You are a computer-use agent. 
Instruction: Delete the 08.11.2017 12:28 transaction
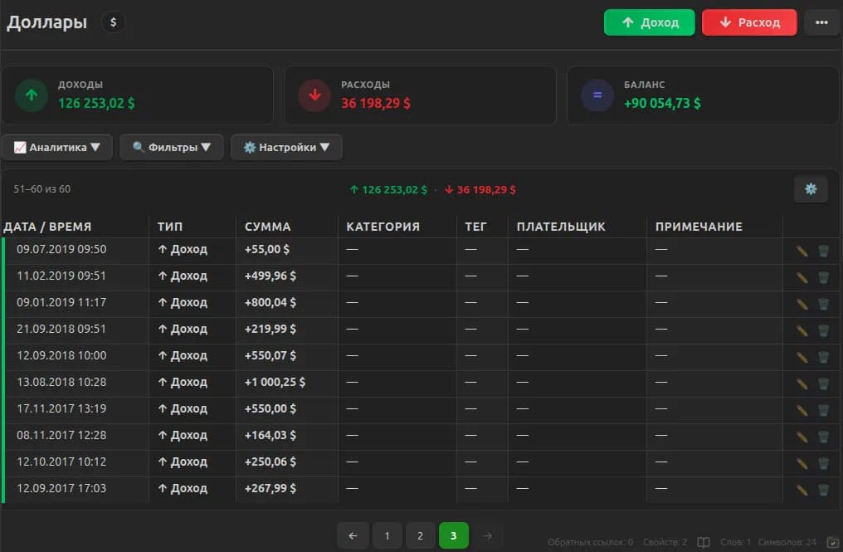tap(823, 437)
